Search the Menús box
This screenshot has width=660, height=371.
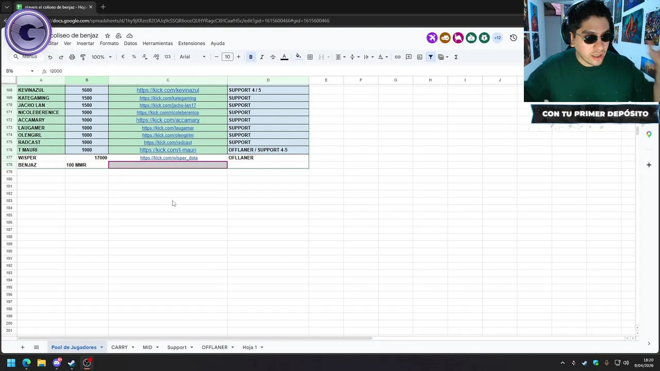click(x=27, y=57)
